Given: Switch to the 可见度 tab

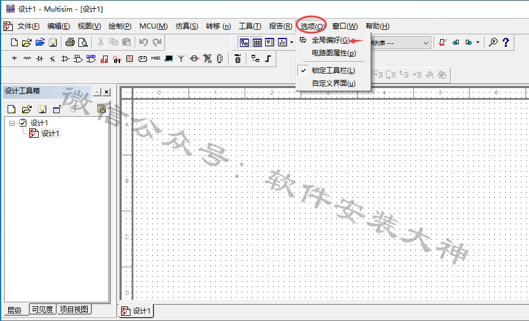Looking at the screenshot, I should coord(43,309).
